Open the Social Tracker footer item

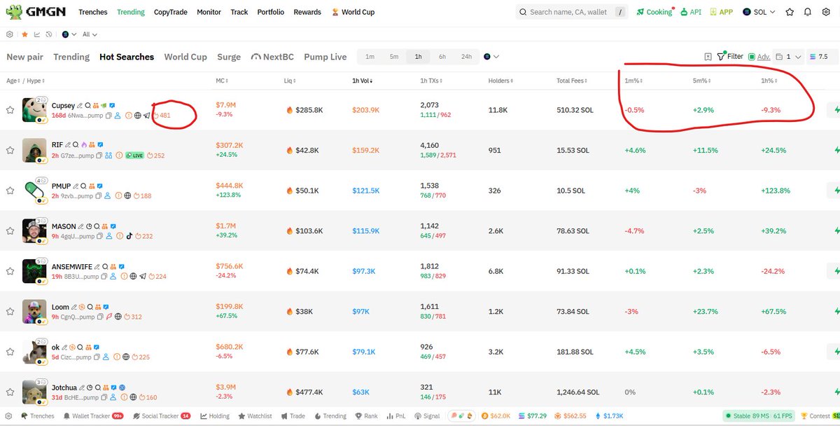pyautogui.click(x=162, y=416)
